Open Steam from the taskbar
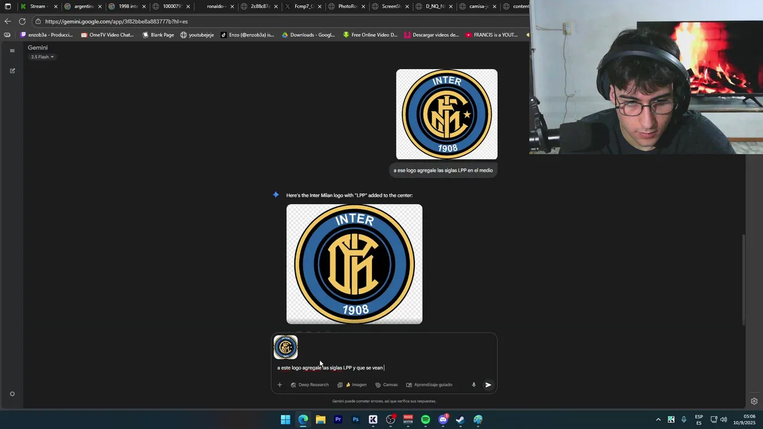Viewport: 763px width, 429px height. 460,419
